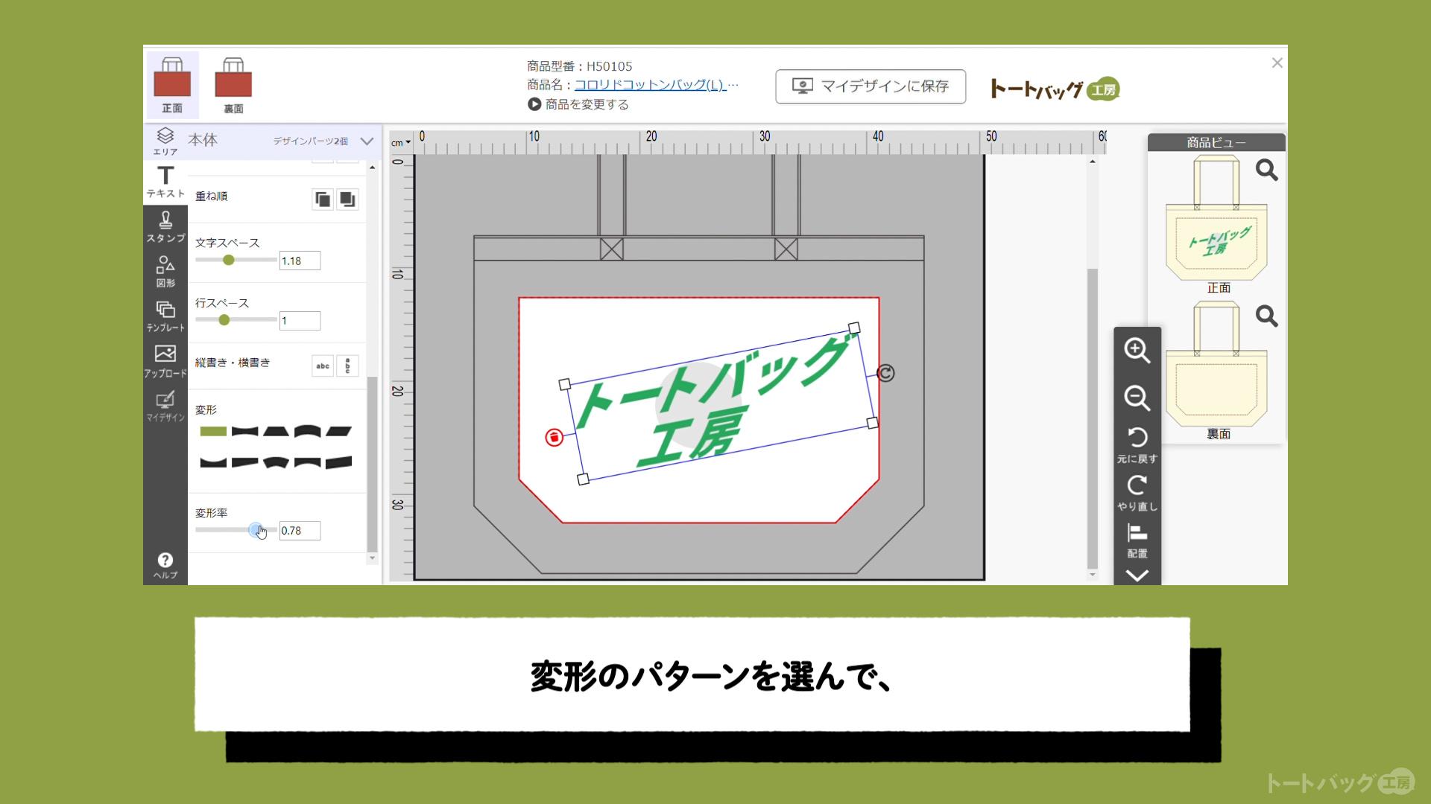Expand more tools with bottom chevron
The image size is (1431, 804).
(1137, 575)
